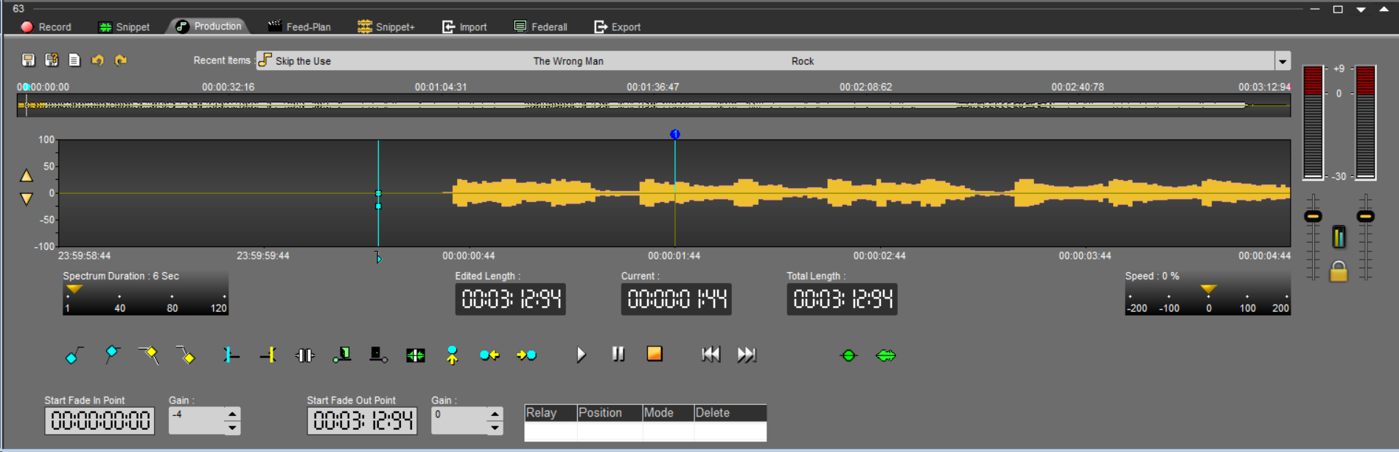Click the first cyan diamond fade tool

pos(74,355)
